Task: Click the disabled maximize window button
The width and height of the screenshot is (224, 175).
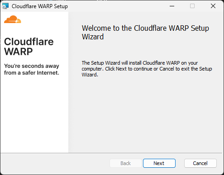Action: (192, 6)
